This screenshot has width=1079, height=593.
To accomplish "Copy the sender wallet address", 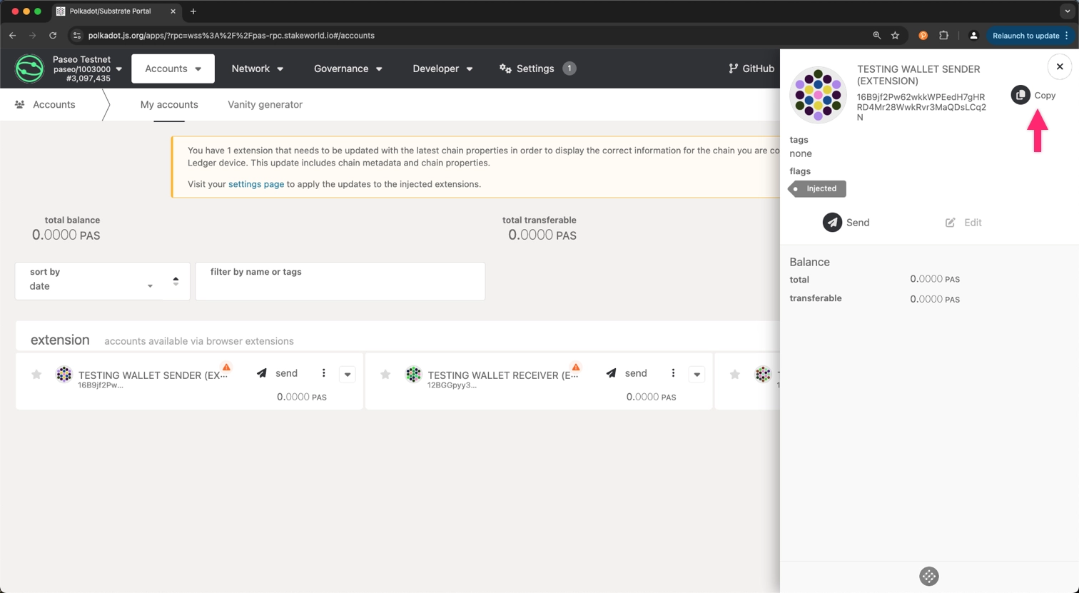I will click(1033, 96).
